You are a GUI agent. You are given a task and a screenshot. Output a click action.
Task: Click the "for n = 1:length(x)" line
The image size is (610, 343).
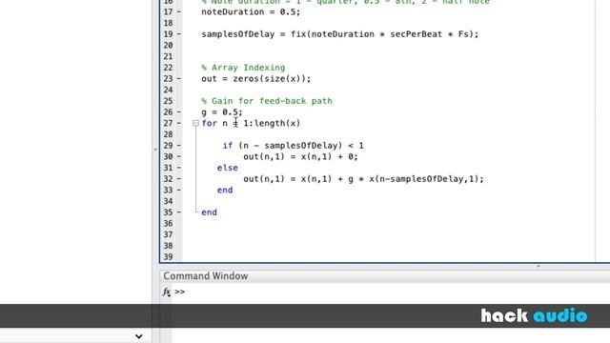pos(251,123)
